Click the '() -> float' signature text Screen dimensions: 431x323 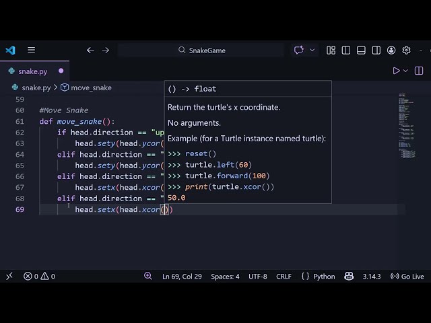point(192,89)
